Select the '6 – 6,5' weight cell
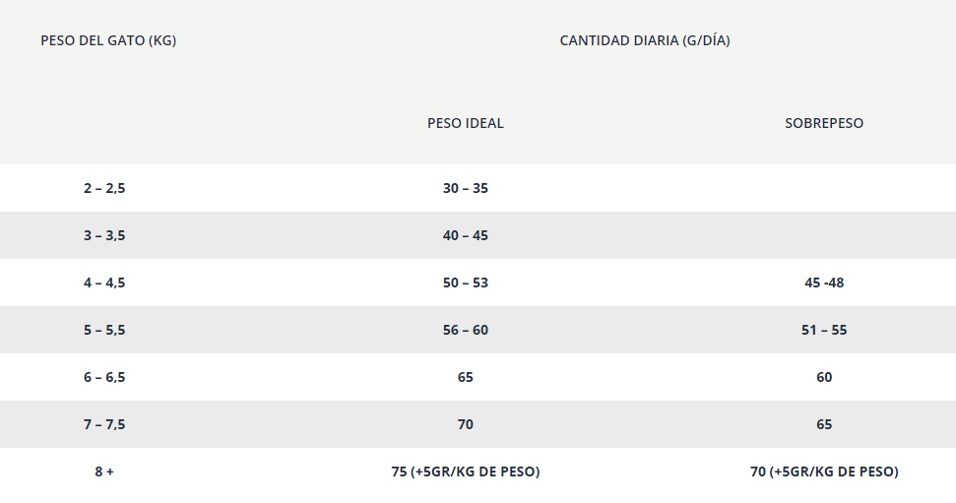This screenshot has width=956, height=503. (104, 377)
